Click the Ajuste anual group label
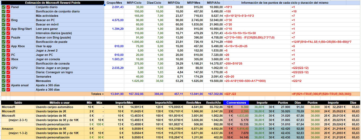Screen dimensions: 361x140 pyautogui.click(x=20, y=85)
